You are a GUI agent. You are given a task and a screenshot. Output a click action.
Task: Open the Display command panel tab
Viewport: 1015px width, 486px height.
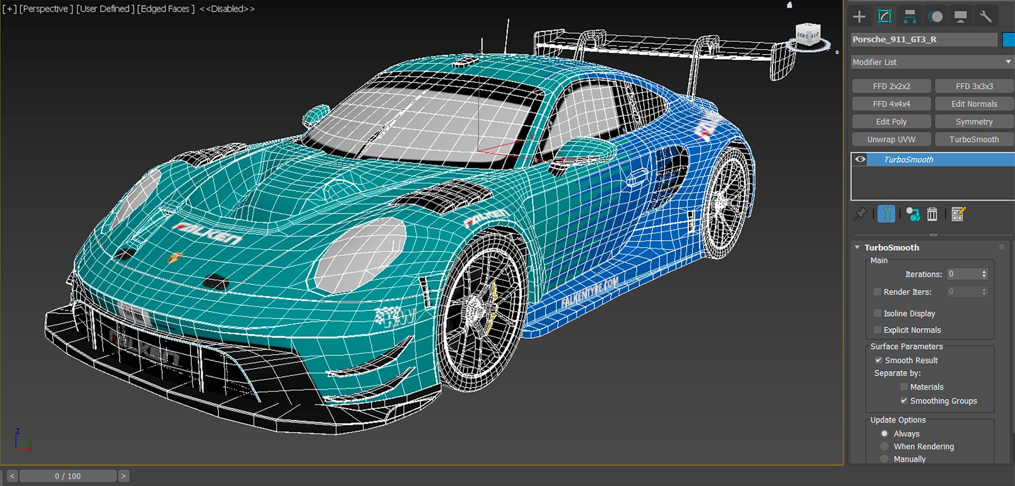pos(961,16)
